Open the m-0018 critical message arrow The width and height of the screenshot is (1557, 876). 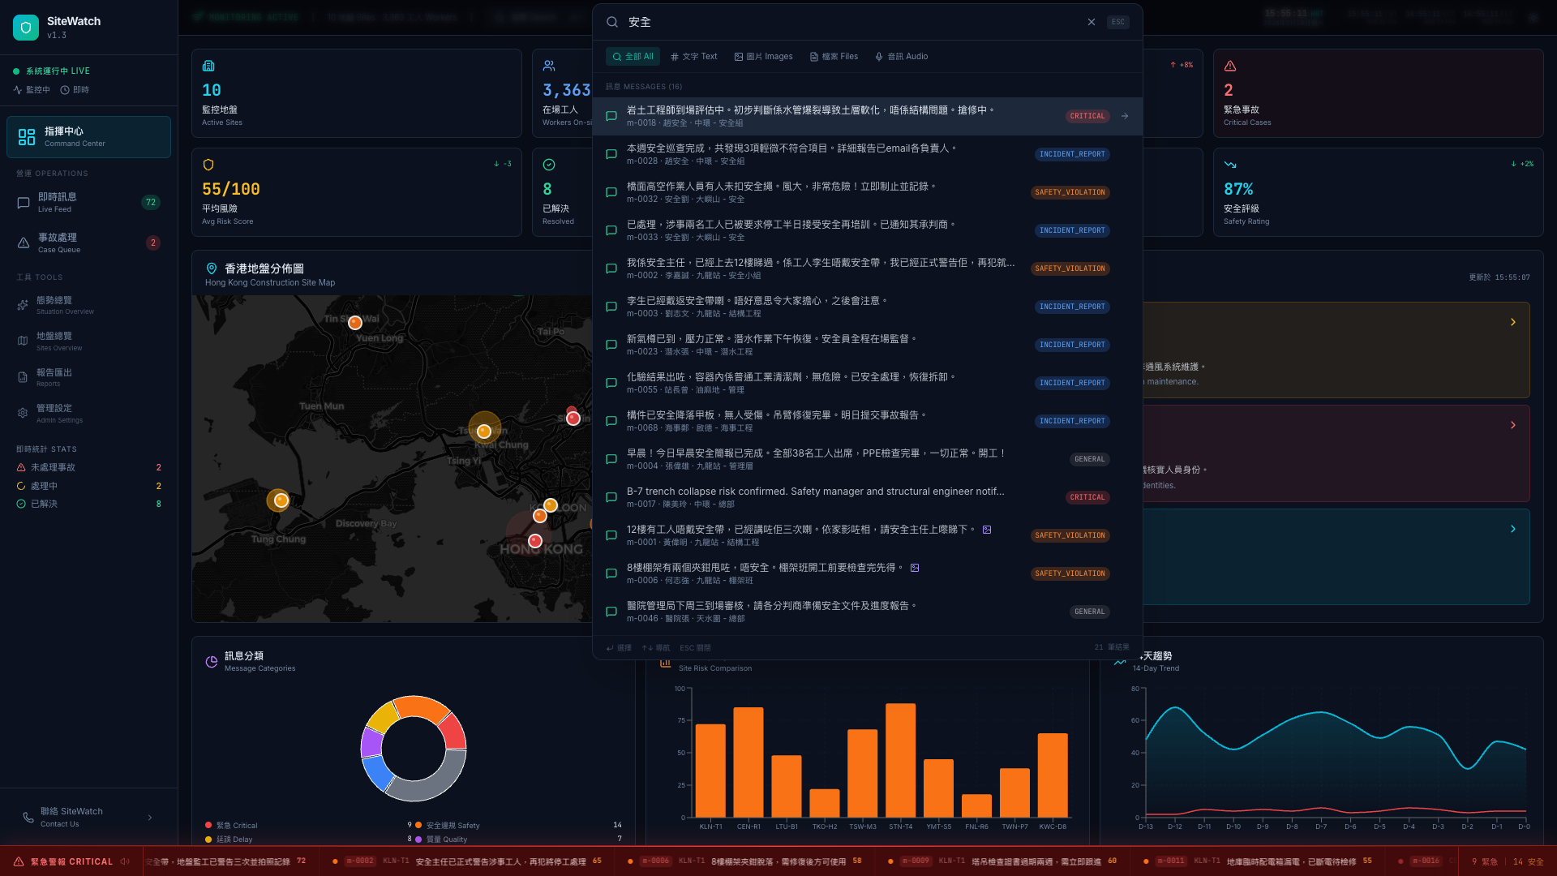pos(1125,116)
